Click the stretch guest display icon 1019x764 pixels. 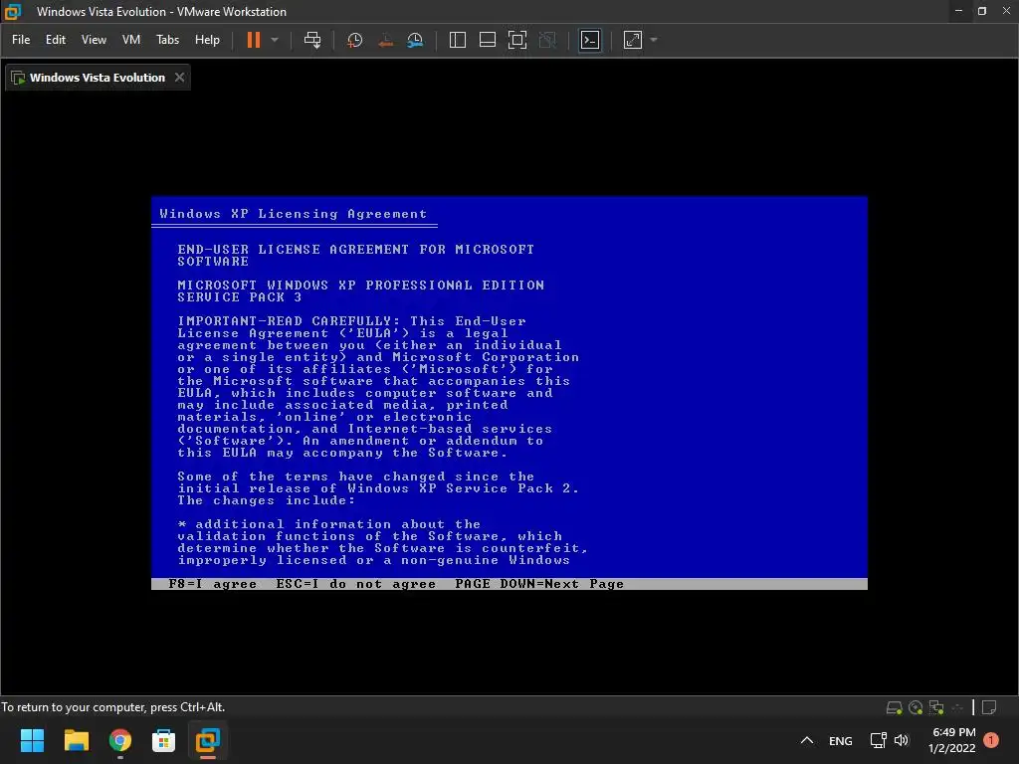pos(633,40)
